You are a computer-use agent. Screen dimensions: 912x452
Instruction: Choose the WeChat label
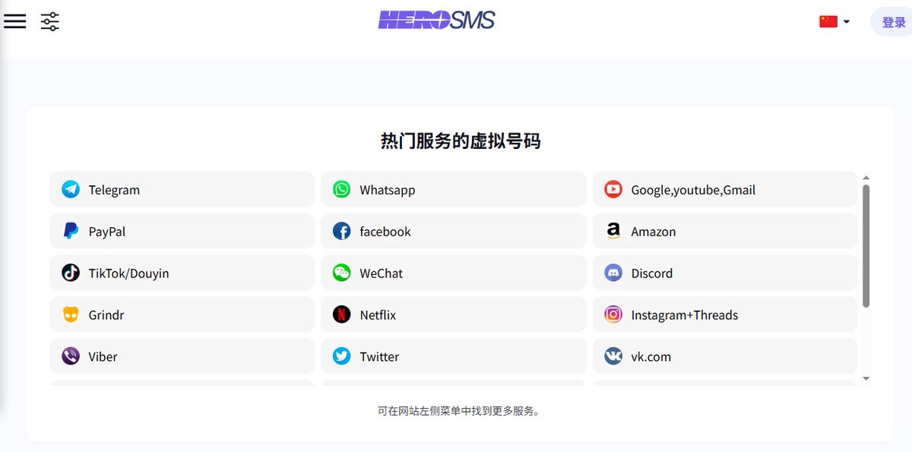(382, 273)
